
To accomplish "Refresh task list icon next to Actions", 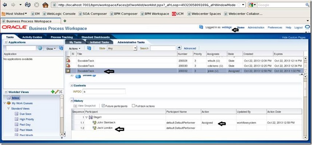I will 89,48.
